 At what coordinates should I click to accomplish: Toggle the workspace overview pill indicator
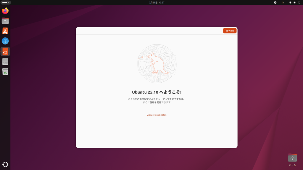[x=6, y=2]
